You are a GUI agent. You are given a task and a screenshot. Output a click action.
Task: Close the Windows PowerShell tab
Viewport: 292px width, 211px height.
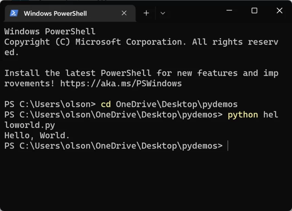click(124, 13)
